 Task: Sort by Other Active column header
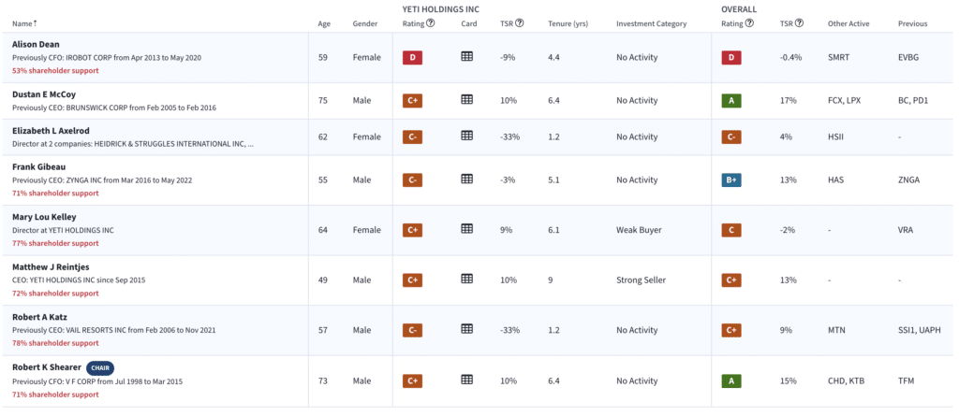(848, 23)
